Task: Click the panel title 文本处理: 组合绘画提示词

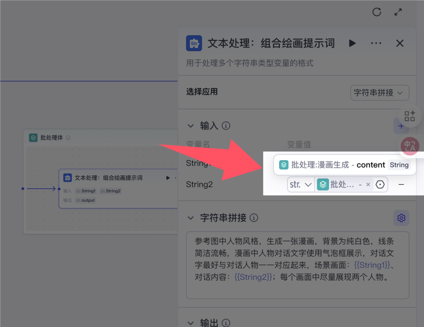Action: click(x=271, y=43)
